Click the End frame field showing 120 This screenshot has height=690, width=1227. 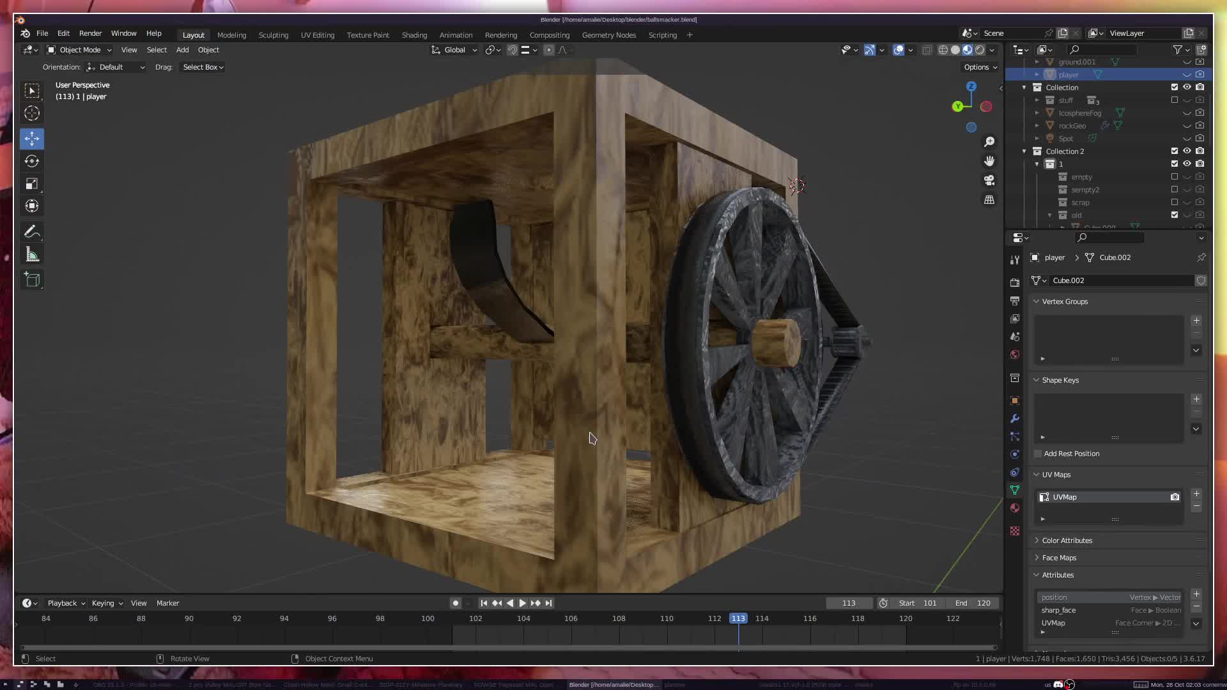point(973,603)
